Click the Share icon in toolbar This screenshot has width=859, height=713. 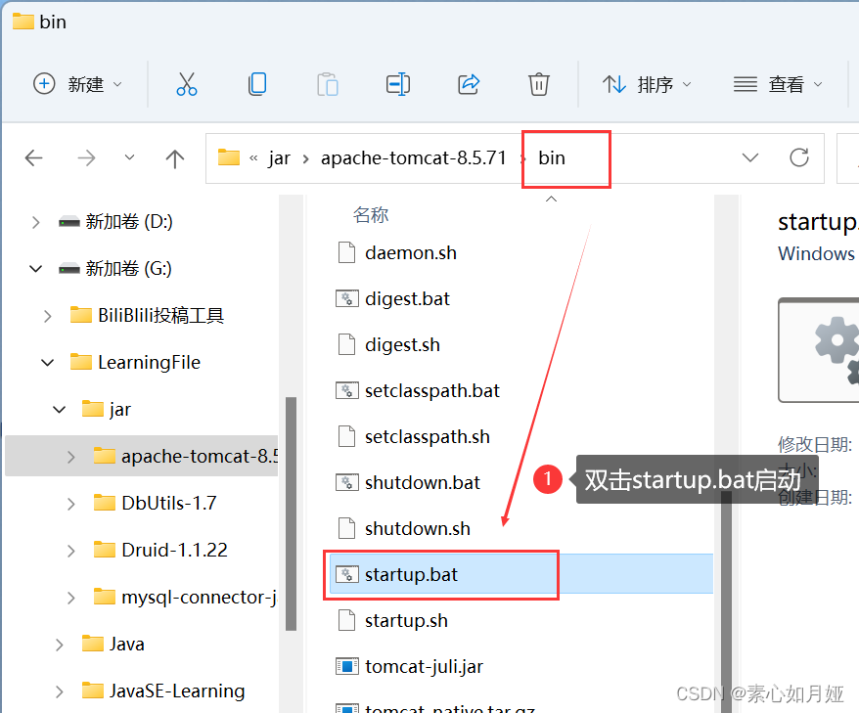(x=469, y=84)
